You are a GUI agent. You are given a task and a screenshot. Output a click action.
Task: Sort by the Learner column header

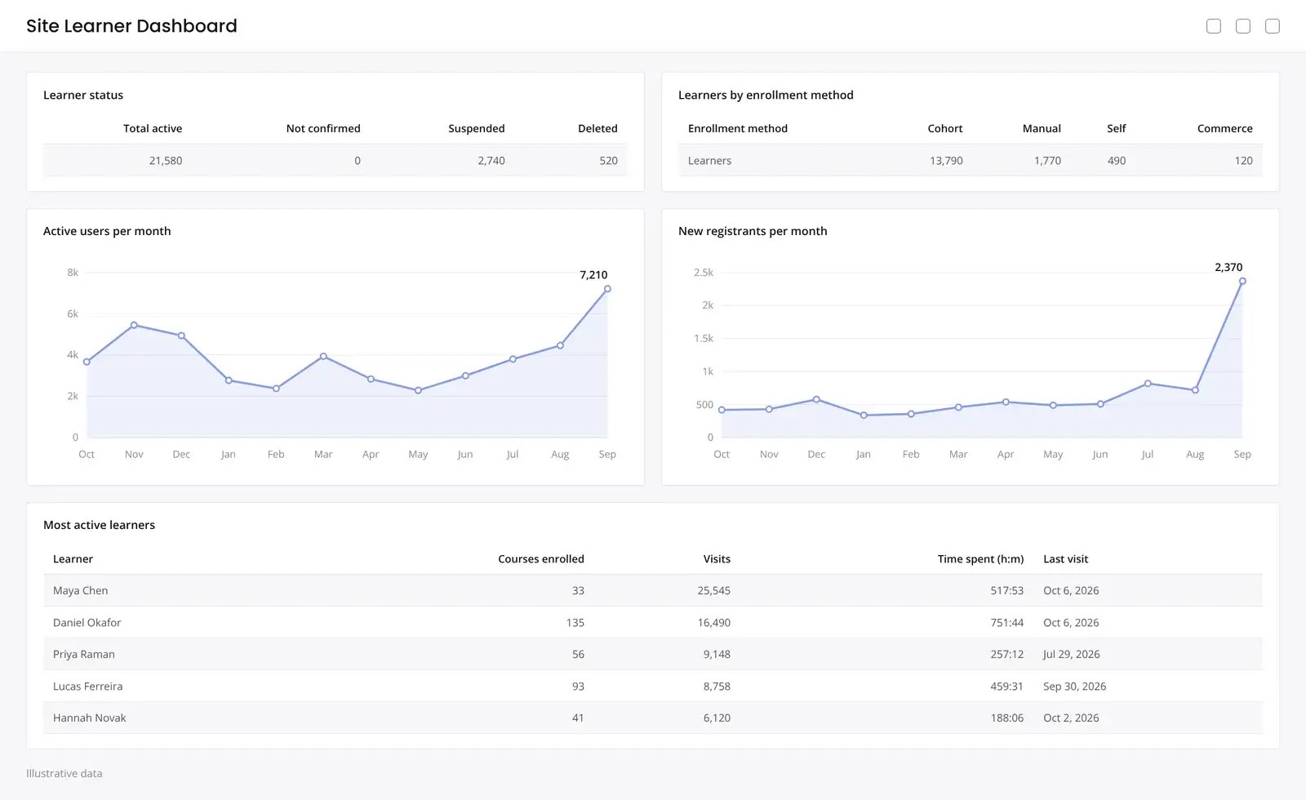pos(73,559)
